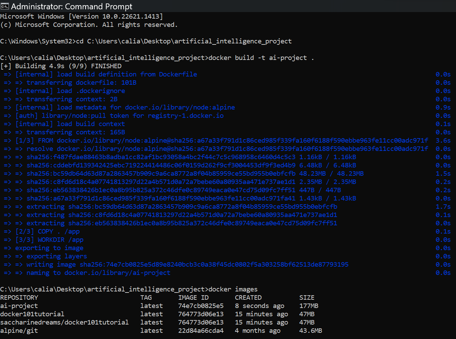Click the '43.6MB' size value
This screenshot has width=456, height=339.
click(311, 331)
